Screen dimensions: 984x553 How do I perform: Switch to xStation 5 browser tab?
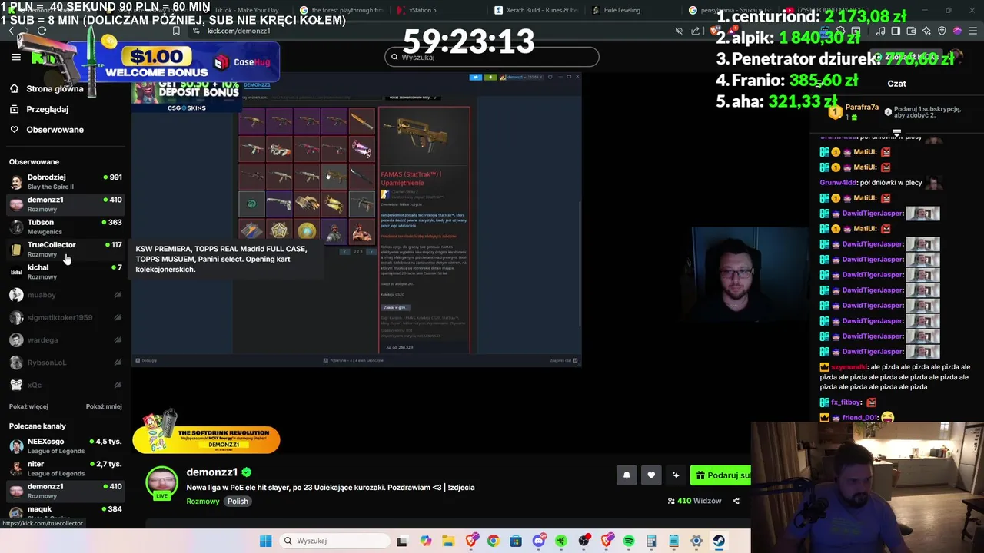[x=438, y=10]
